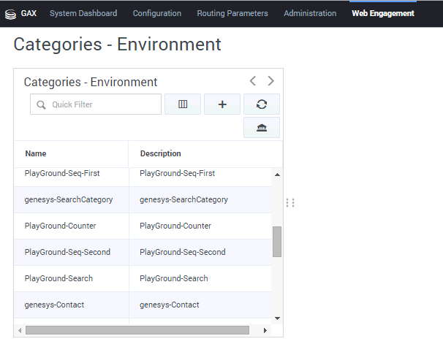Viewport: 443px width, 344px height.
Task: Go to previous panel with left chevron
Action: [253, 81]
